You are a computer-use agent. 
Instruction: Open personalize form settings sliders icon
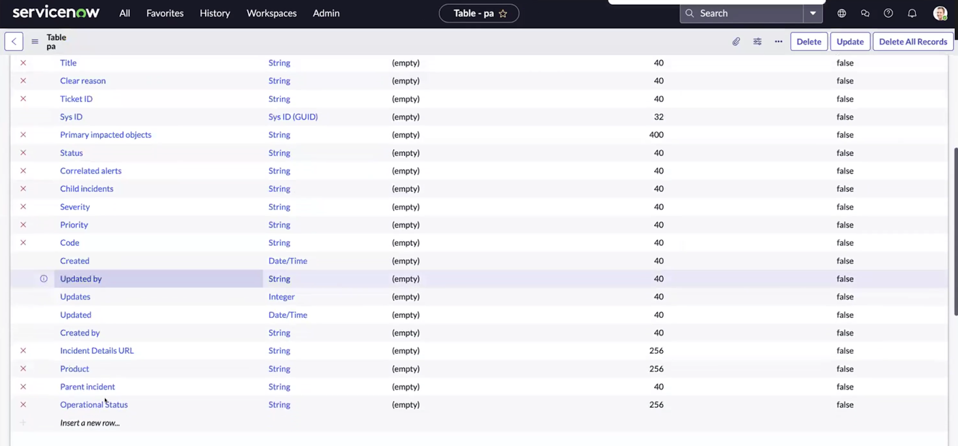pyautogui.click(x=757, y=41)
